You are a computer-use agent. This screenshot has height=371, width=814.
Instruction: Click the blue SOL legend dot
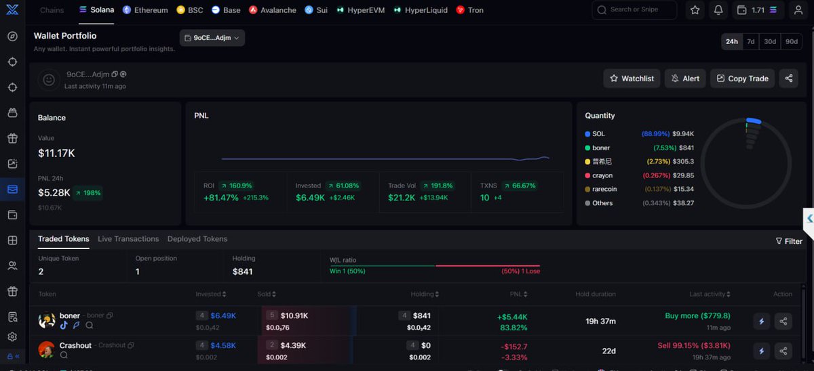pos(587,134)
